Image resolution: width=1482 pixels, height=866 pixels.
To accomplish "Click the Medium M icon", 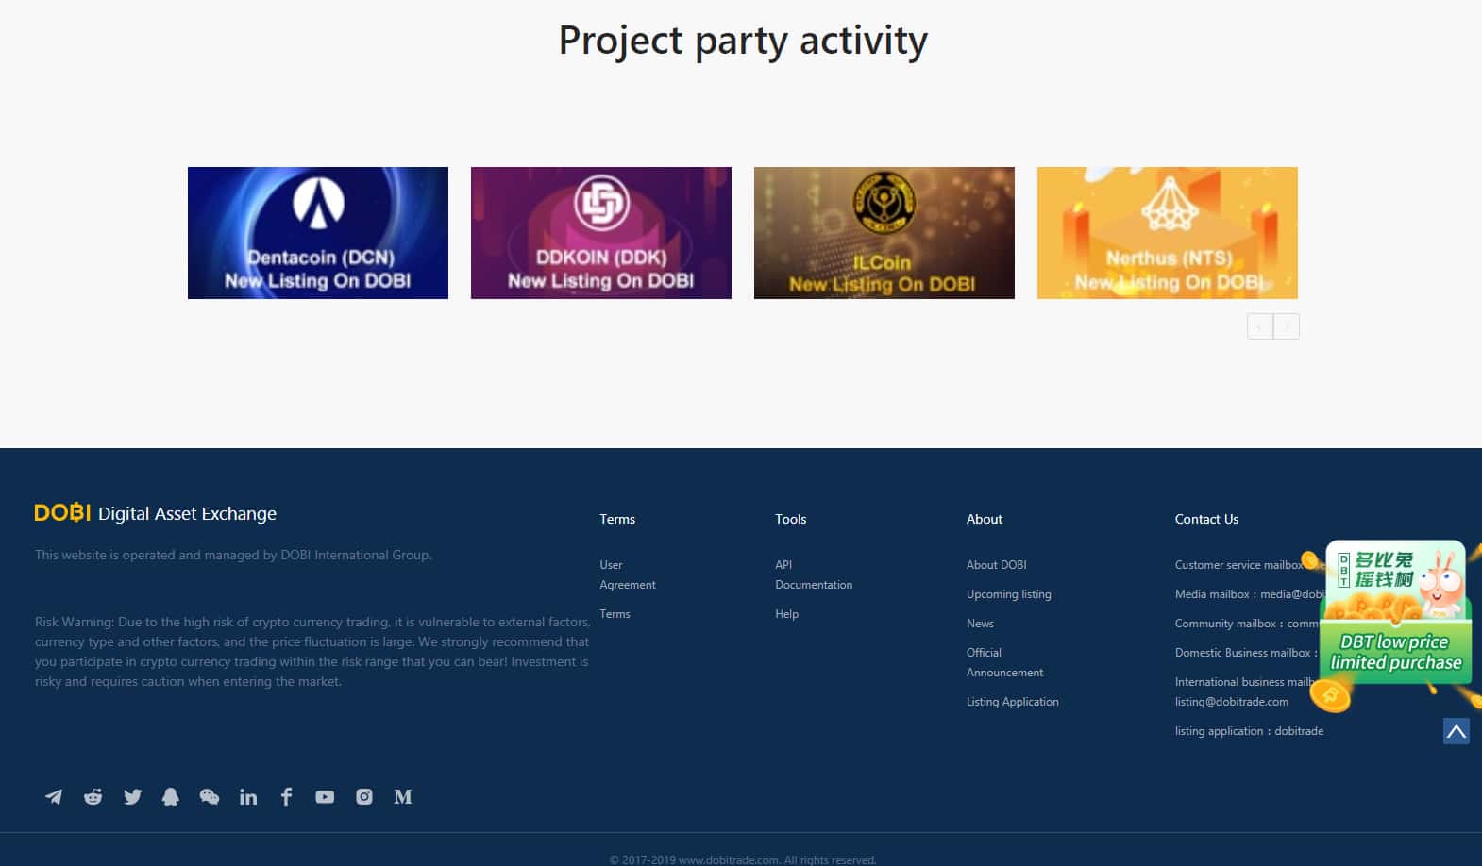I will coord(403,797).
